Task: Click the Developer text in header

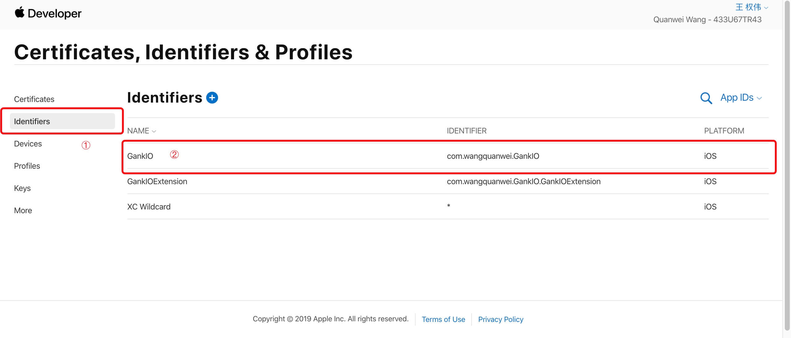Action: (54, 14)
